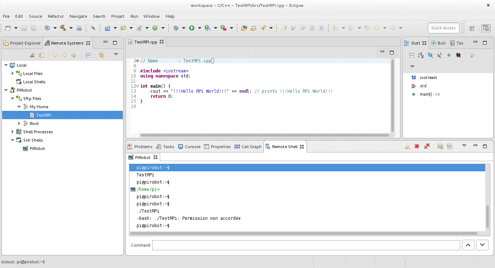Click the Collapse All icon in Outline view
The width and height of the screenshot is (495, 268).
pyautogui.click(x=411, y=55)
